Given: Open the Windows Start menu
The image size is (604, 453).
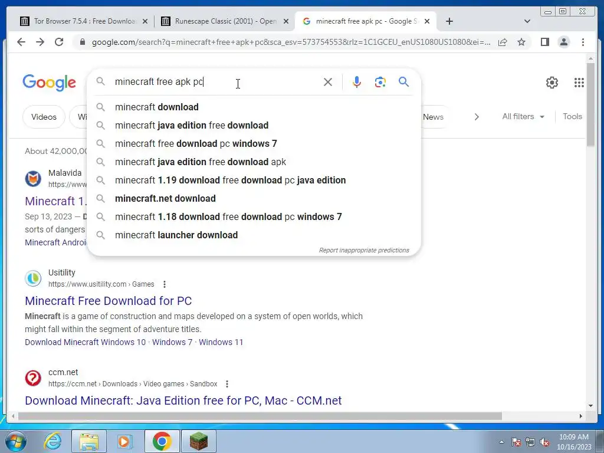Looking at the screenshot, I should pyautogui.click(x=15, y=441).
